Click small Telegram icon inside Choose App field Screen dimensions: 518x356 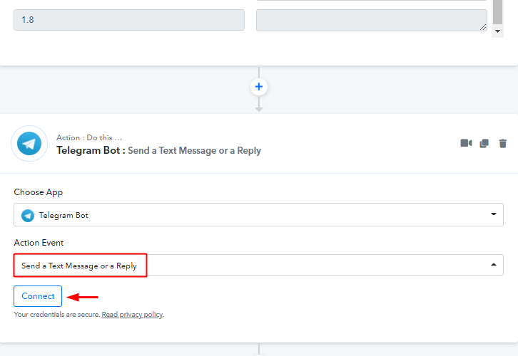point(28,216)
